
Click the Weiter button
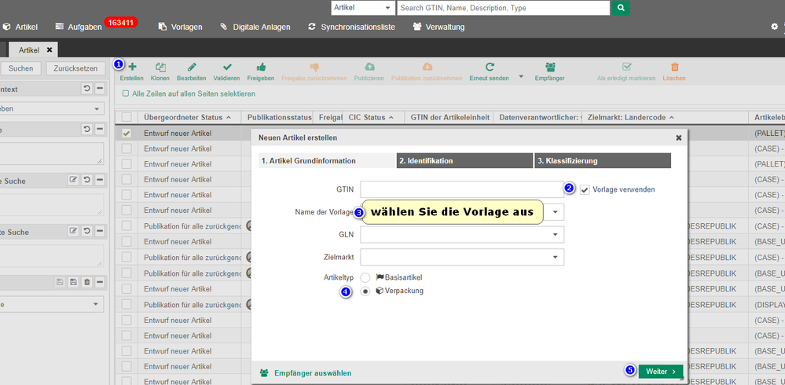[660, 372]
